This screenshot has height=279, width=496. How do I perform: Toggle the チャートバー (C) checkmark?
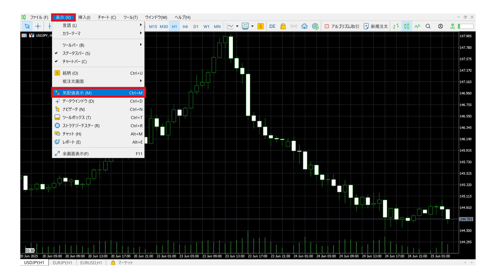click(74, 62)
